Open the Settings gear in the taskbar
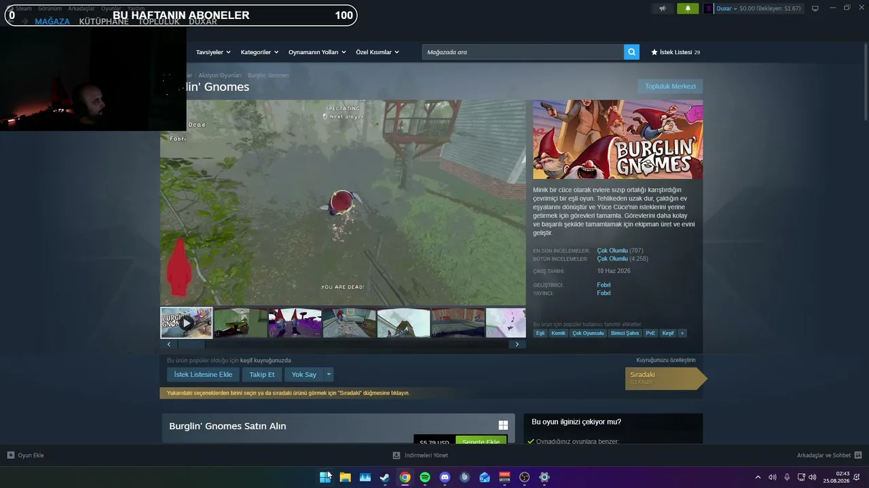869x488 pixels. (544, 477)
